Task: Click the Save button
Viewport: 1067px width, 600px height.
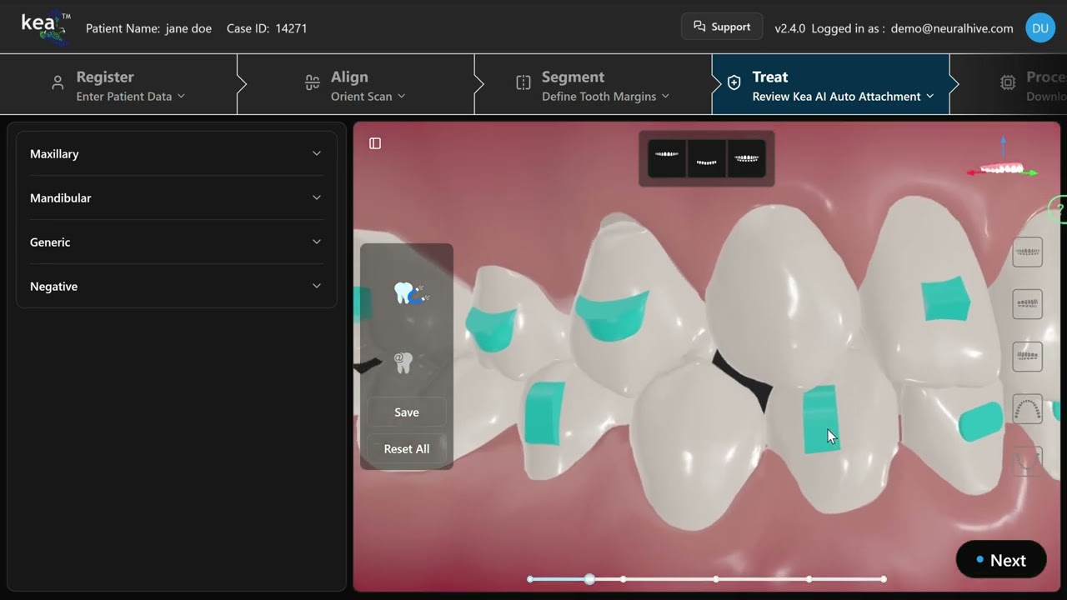Action: [407, 412]
